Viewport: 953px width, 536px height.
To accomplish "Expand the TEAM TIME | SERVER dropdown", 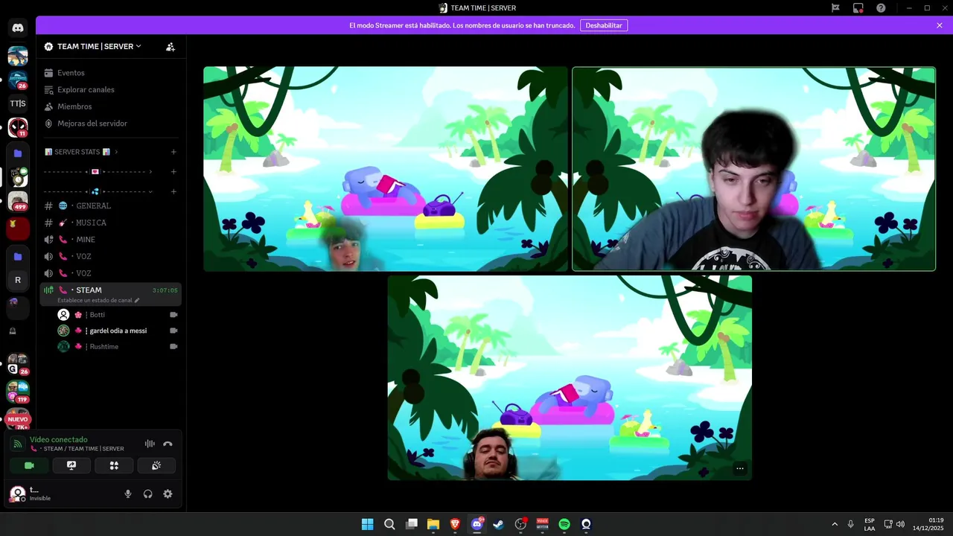I will point(99,46).
